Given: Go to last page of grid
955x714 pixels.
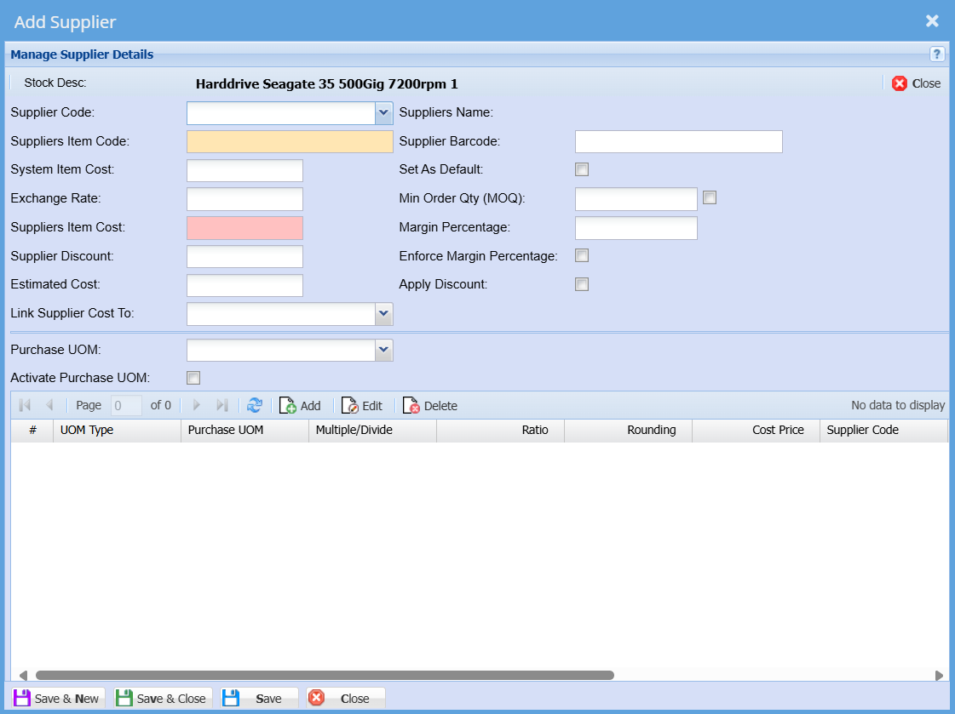Looking at the screenshot, I should 222,406.
